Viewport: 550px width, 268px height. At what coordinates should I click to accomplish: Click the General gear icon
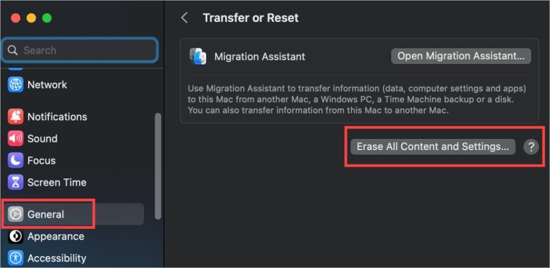click(x=16, y=214)
